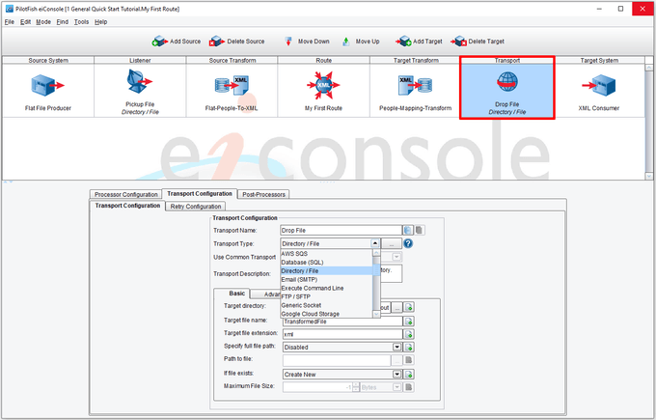The image size is (656, 420).
Task: Select the Flat-People-To-XML source transform icon
Action: coord(232,85)
